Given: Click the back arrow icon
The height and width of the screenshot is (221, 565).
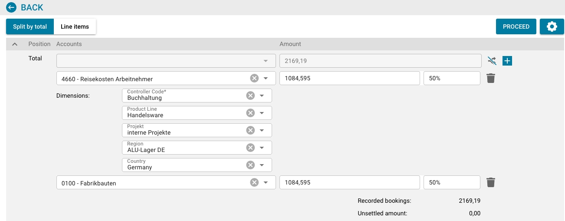Looking at the screenshot, I should [x=11, y=7].
